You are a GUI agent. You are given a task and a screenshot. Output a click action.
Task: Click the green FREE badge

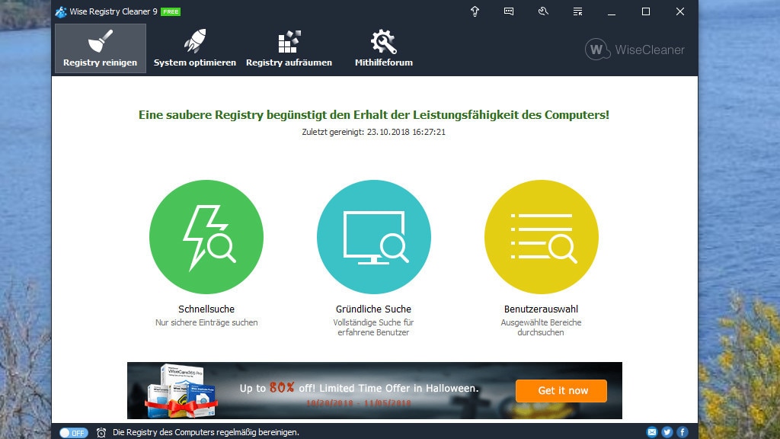pos(171,11)
